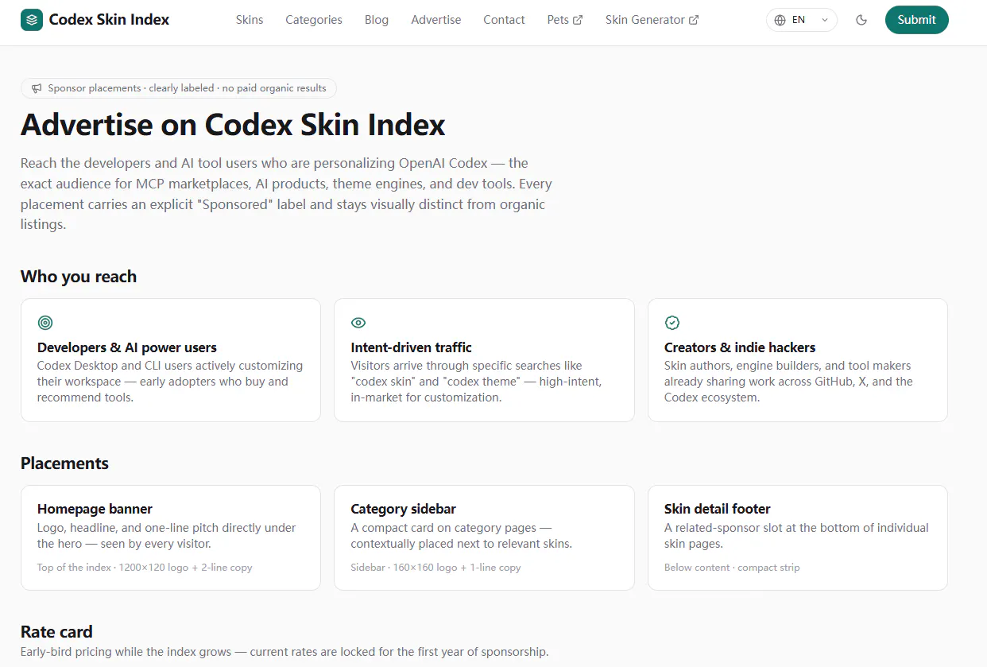Screen dimensions: 987x667
Task: Open the Skin Generator link
Action: (652, 20)
